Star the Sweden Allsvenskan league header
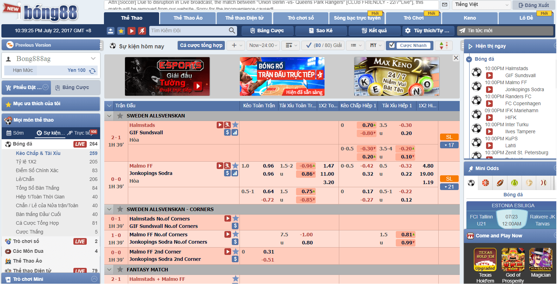This screenshot has width=557, height=284. point(120,116)
